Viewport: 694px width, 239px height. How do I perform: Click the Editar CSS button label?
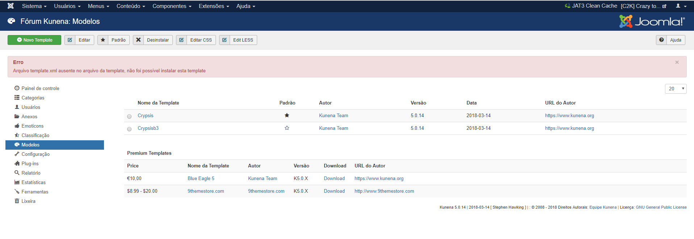coord(201,40)
